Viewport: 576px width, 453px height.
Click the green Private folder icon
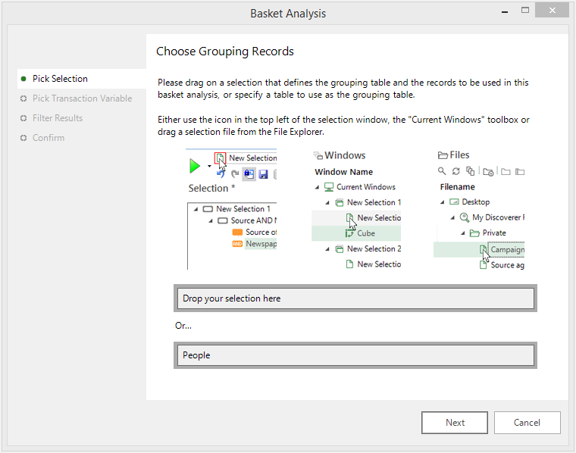coord(475,233)
